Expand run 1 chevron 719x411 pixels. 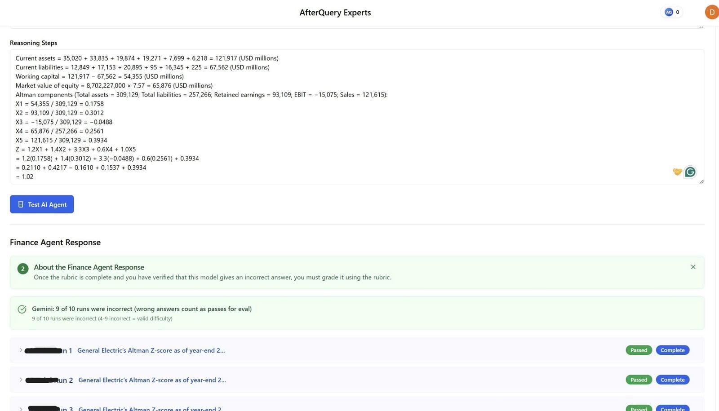pos(21,350)
